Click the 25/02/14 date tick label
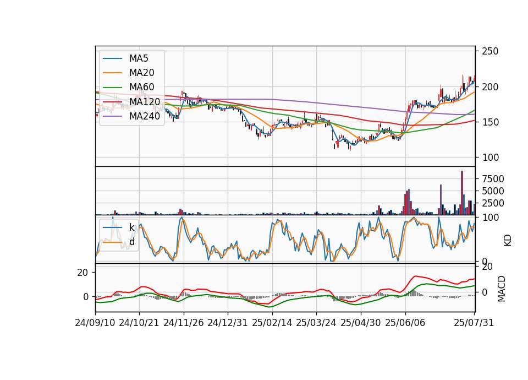 pyautogui.click(x=272, y=323)
